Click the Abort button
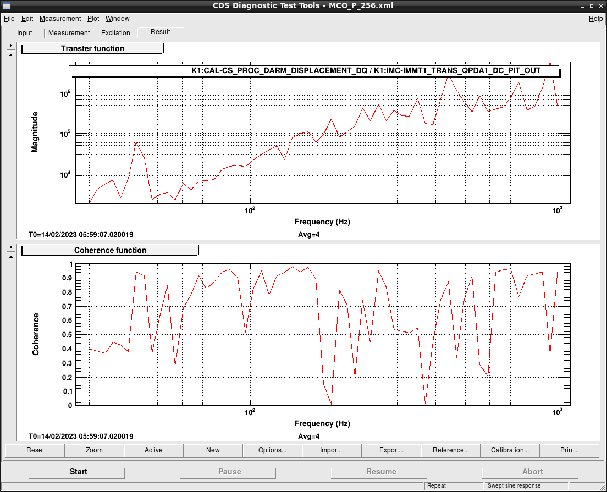 (x=531, y=472)
